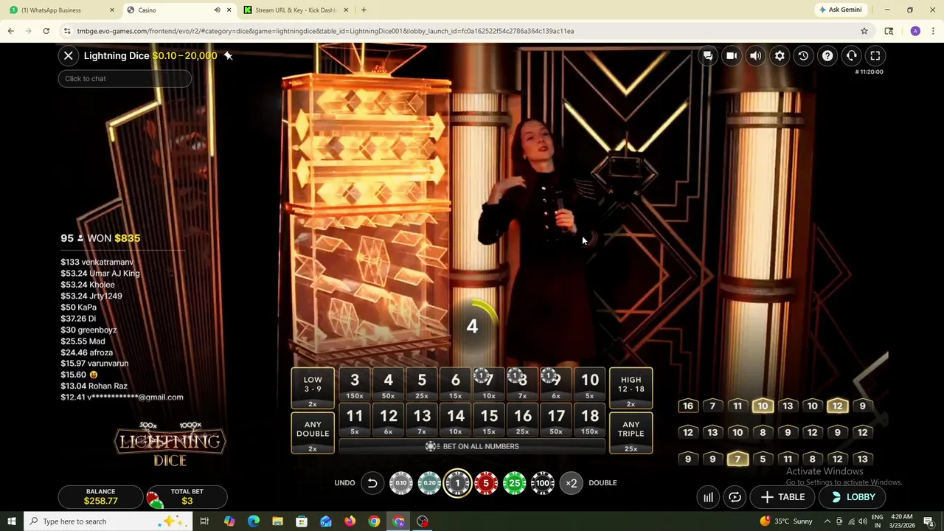Place a bet on number 13

pos(422,420)
